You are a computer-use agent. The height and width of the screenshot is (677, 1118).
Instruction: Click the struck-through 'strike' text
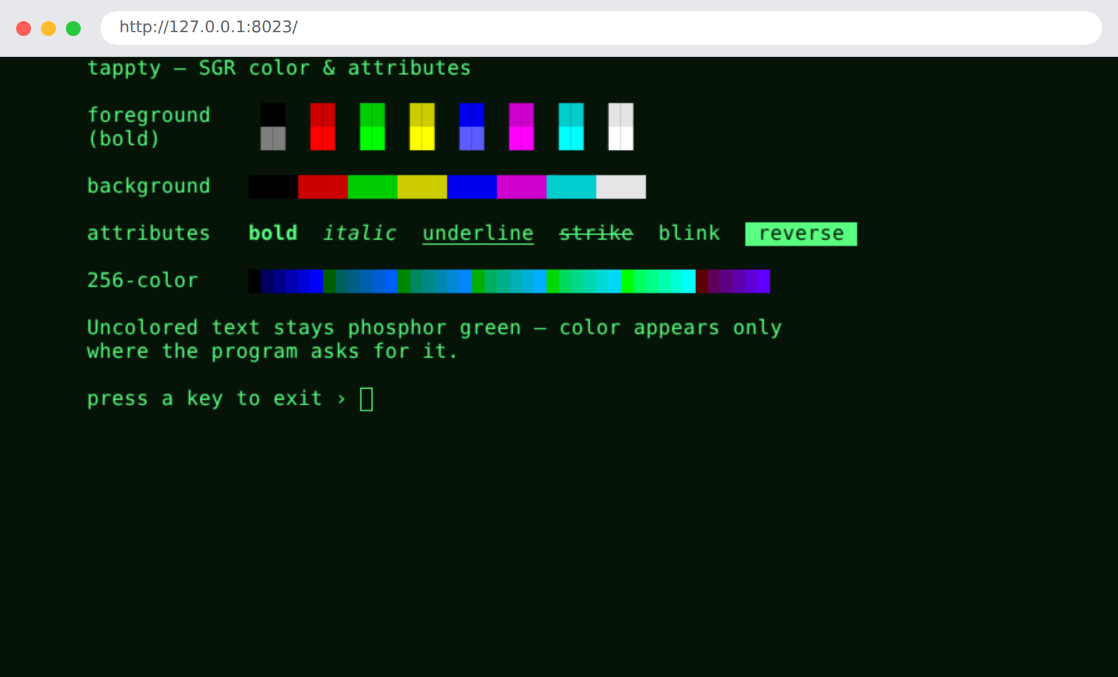point(596,233)
